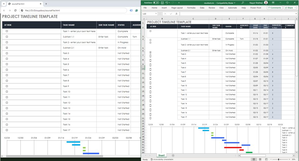
Task: Open the Name Box dropdown showing L10
Action: (156, 14)
